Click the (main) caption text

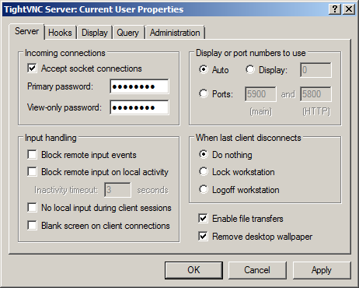click(261, 111)
